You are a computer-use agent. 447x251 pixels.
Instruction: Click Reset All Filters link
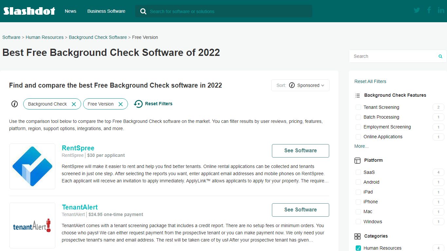click(x=370, y=81)
